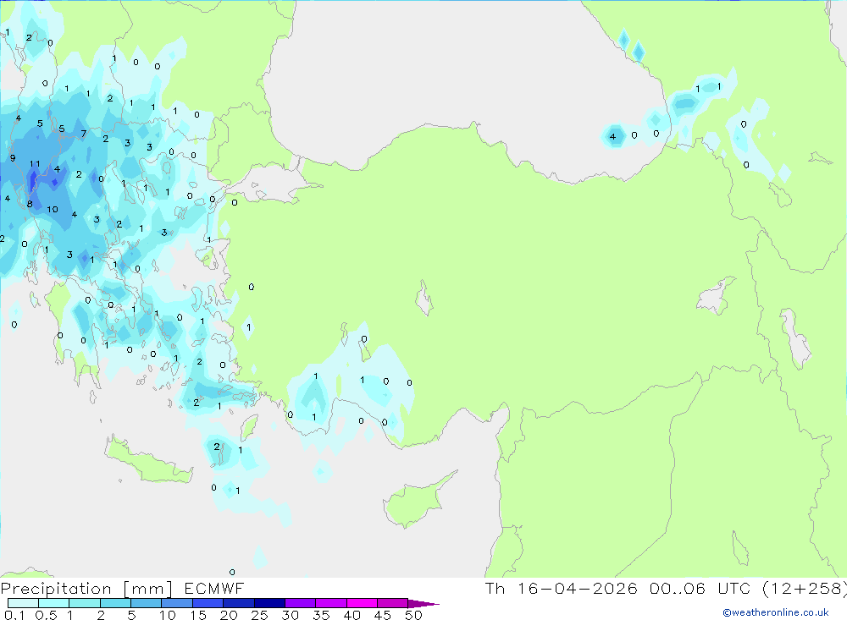Screen dimensions: 847x620
Task: Click the 2–5 mm legend color box
Action: click(x=115, y=603)
